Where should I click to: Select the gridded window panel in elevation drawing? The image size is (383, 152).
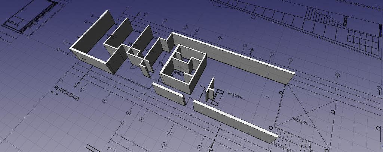pos(363,41)
